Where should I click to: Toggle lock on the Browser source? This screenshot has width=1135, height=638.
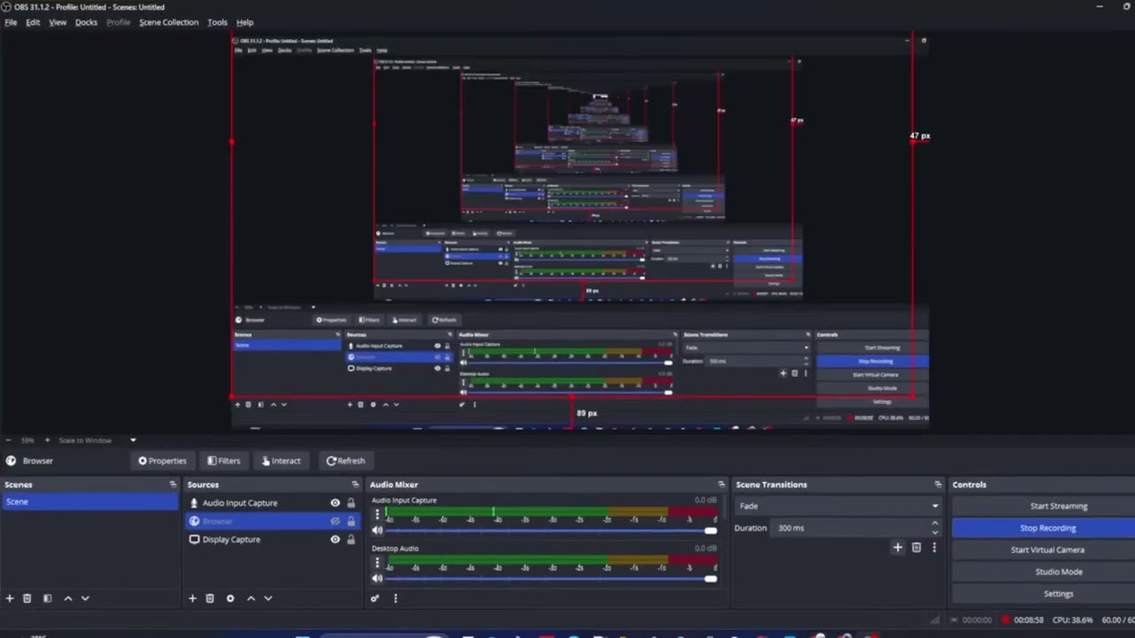tap(351, 521)
